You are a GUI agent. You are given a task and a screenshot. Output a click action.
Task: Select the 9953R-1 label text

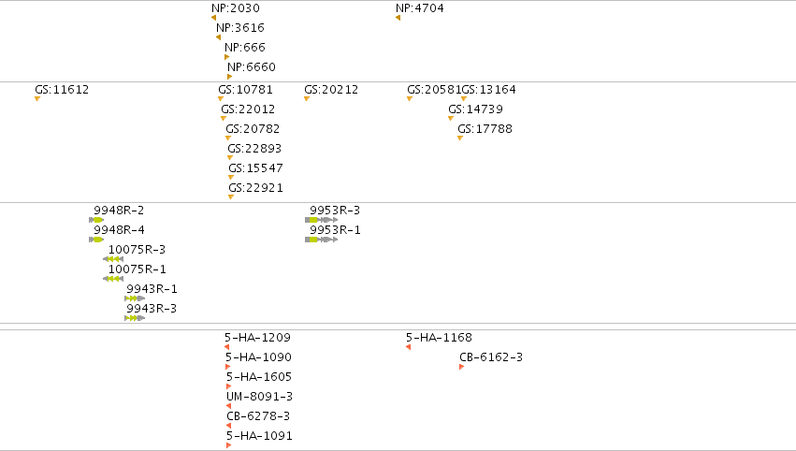point(335,230)
